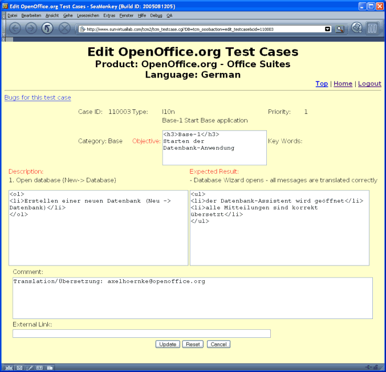Open the Extras menu
Screen dimensions: 386x372
[109, 15]
